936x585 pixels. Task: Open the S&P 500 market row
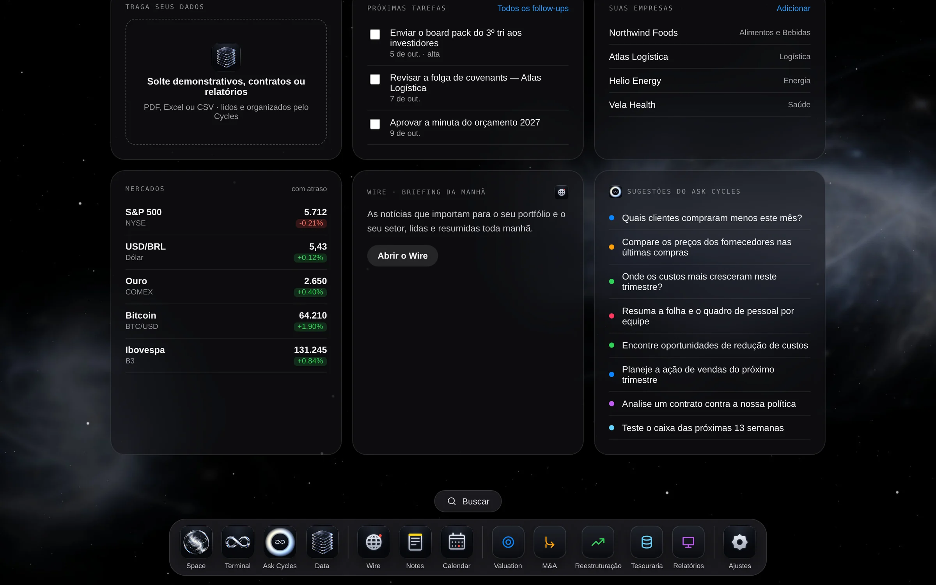pyautogui.click(x=226, y=218)
